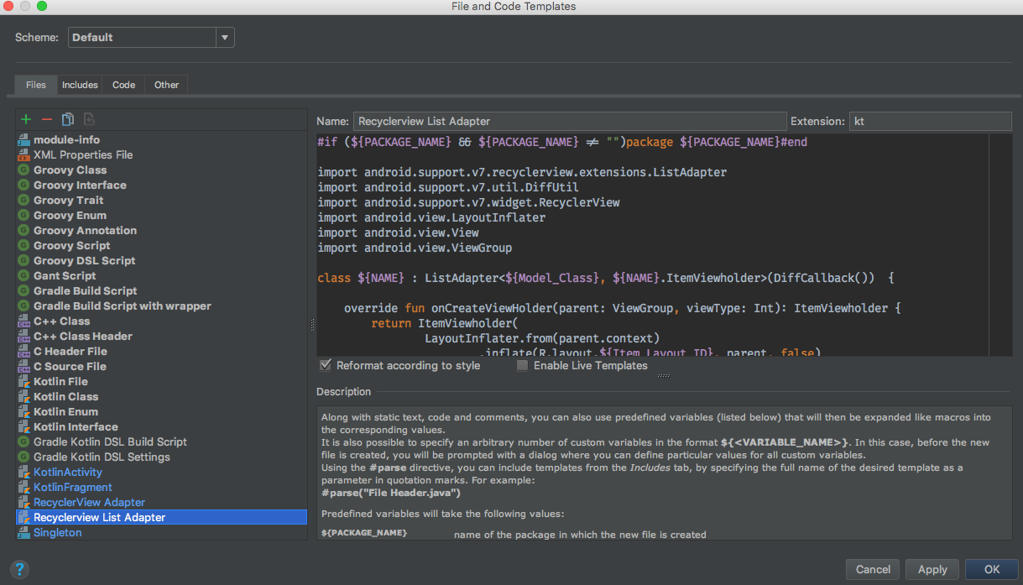The height and width of the screenshot is (585, 1023).
Task: Select the Other tab
Action: click(x=165, y=84)
